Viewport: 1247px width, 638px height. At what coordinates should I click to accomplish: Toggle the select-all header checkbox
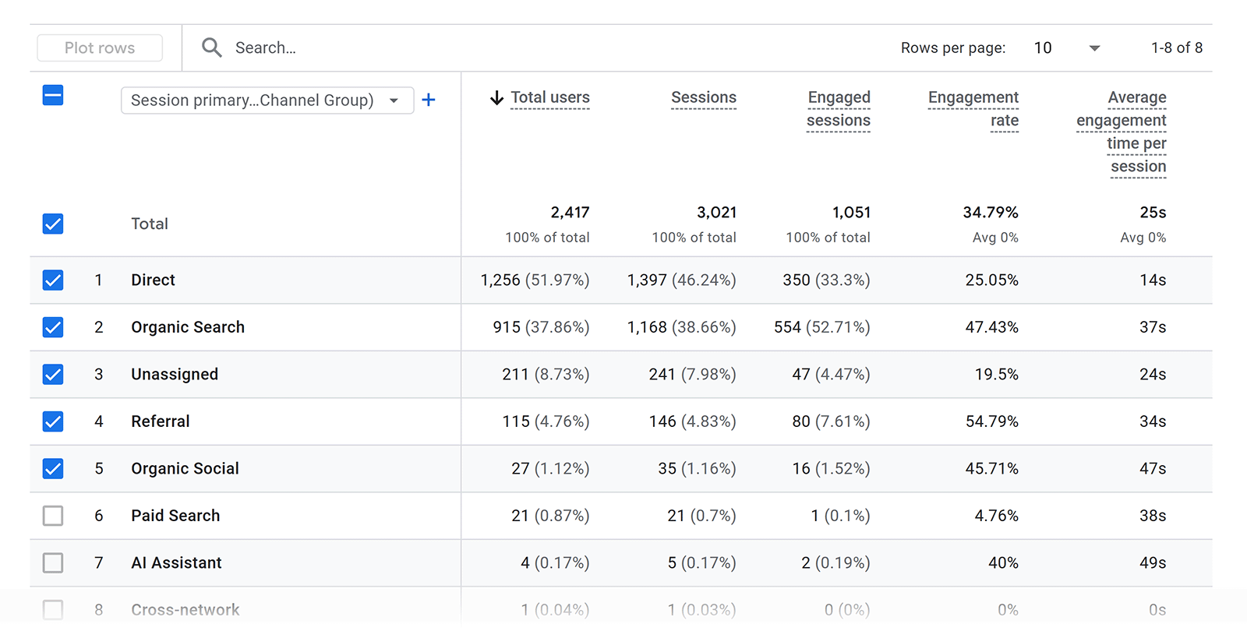coord(53,96)
